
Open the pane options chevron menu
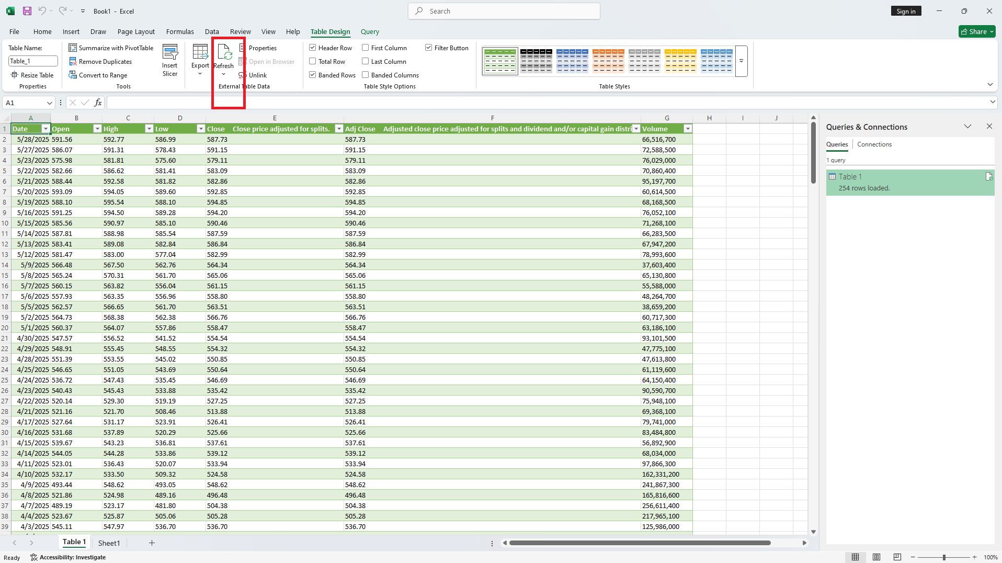pyautogui.click(x=968, y=126)
